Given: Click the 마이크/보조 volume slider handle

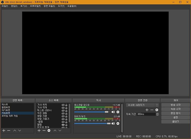Looking at the screenshot, I should point(109,123).
